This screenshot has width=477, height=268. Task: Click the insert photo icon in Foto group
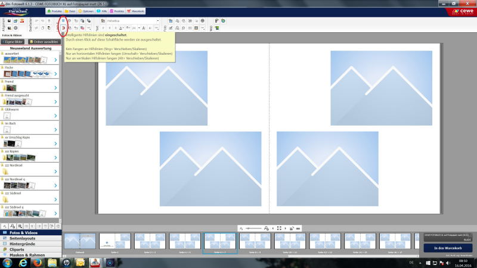(171, 21)
